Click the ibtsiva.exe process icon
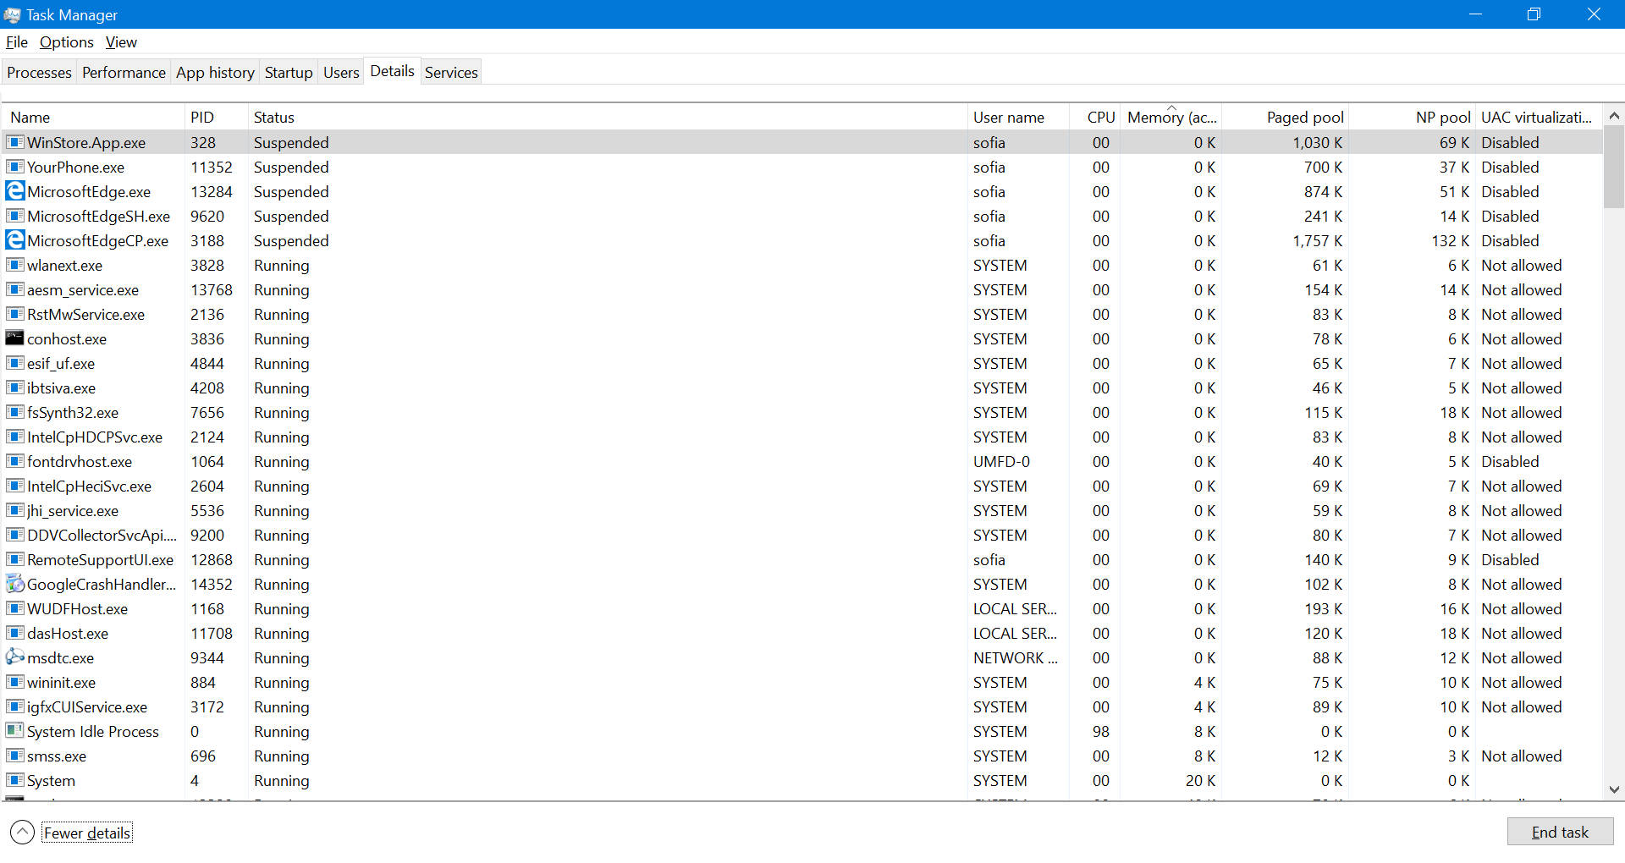Screen dimensions: 1625x863 click(x=14, y=388)
